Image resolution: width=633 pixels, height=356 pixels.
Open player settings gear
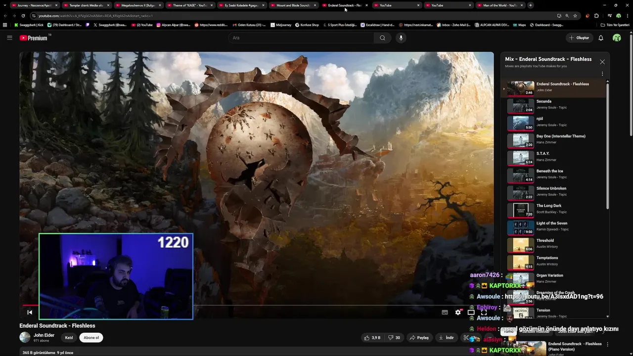[458, 312]
